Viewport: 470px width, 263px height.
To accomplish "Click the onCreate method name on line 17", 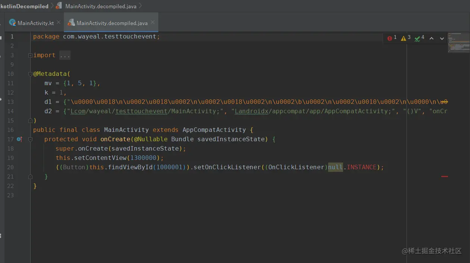I will point(115,139).
